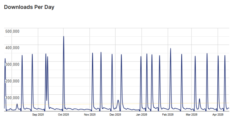
Task: Click the dip between the twin September peaks
Action: click(x=47, y=100)
